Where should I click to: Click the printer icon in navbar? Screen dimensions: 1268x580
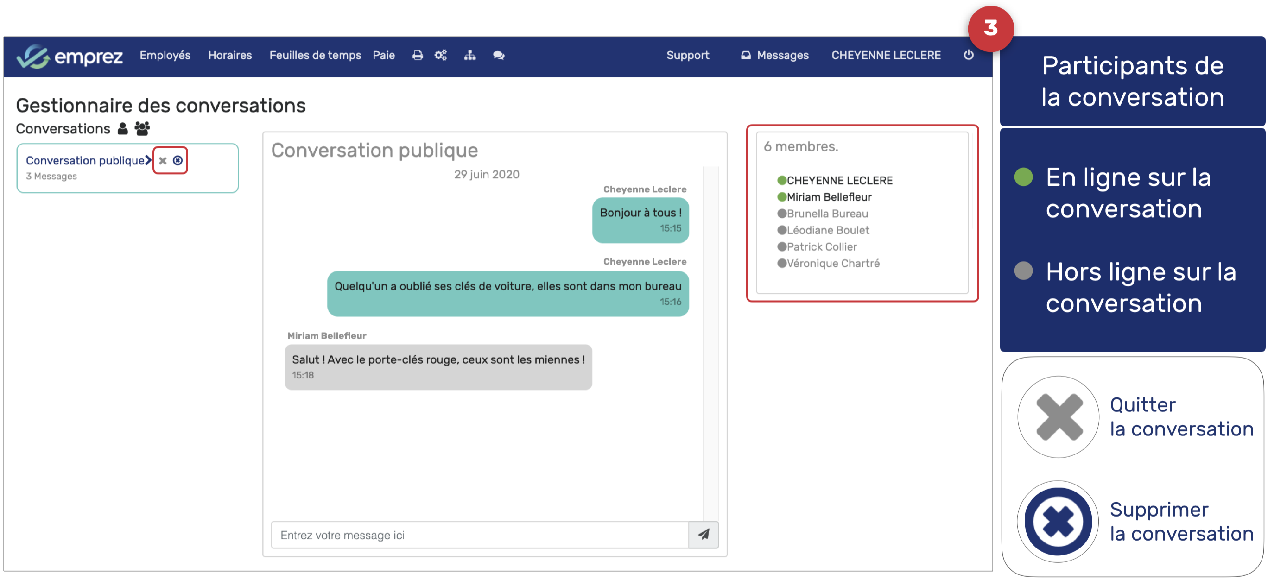[418, 55]
